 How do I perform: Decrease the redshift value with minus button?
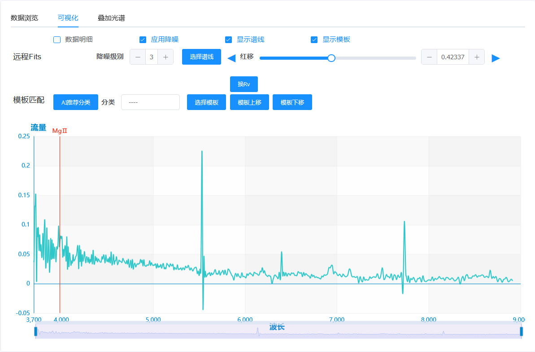429,57
